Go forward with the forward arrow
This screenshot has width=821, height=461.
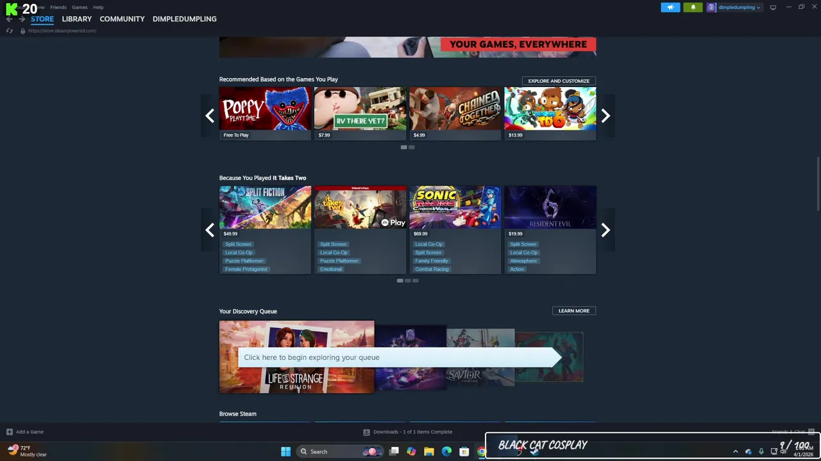(22, 19)
